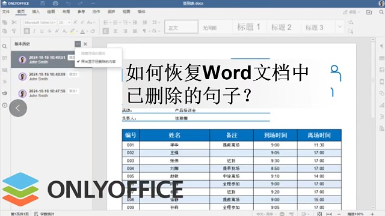Increase font size with the larger A icon
This screenshot has width=385, height=216.
coord(75,22)
